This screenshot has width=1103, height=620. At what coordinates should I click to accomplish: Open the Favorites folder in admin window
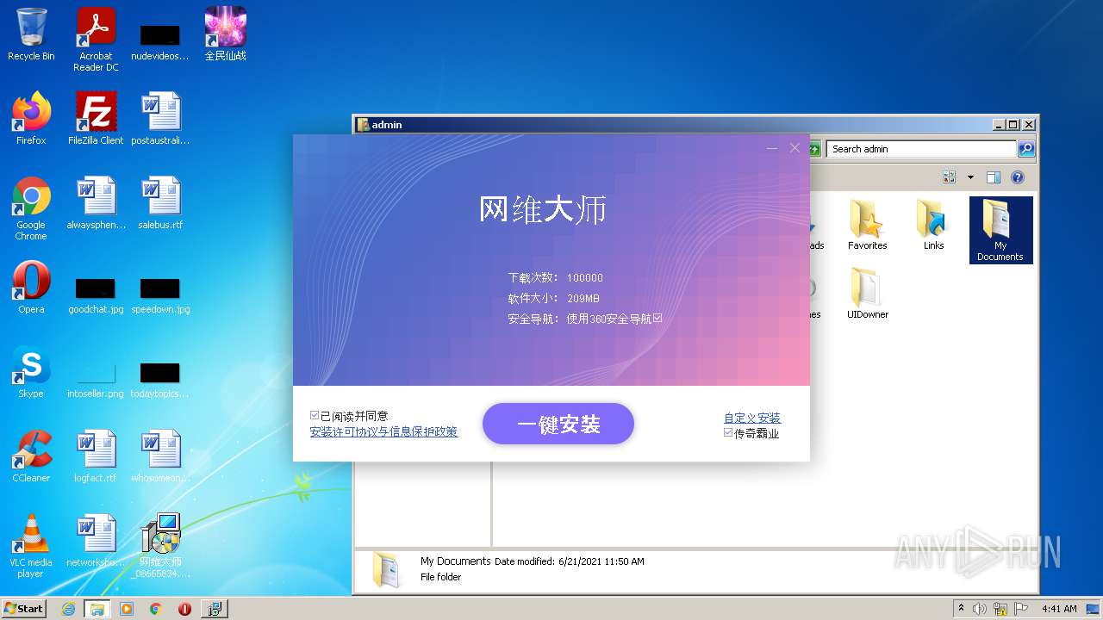coord(867,225)
